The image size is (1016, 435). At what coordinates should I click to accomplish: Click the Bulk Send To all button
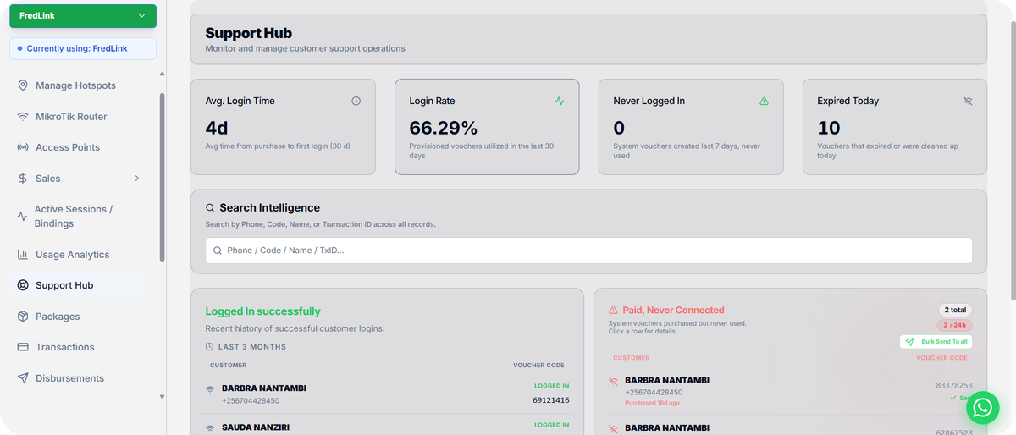(x=936, y=342)
